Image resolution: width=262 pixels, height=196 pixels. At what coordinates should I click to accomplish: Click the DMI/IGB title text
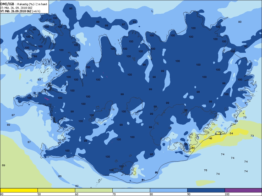click(7, 4)
